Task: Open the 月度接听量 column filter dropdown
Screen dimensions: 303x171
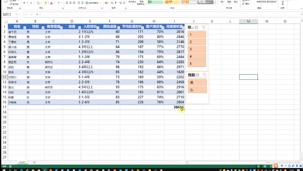Action: [183, 27]
